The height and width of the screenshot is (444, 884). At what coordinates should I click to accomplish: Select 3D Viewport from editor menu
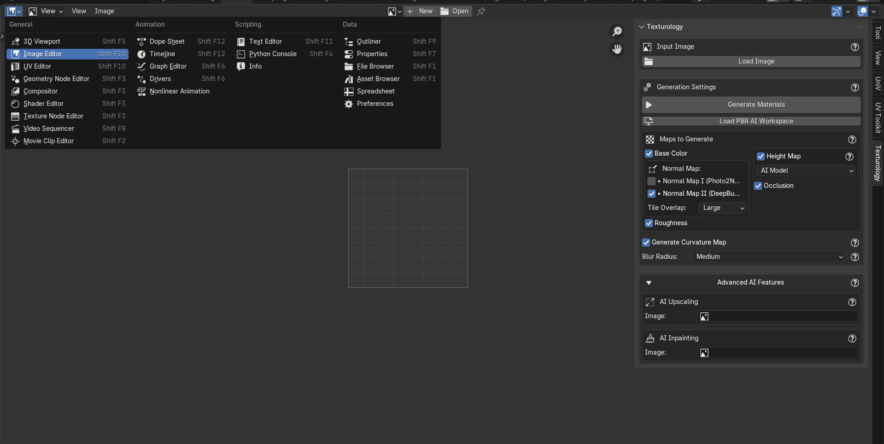click(x=67, y=41)
